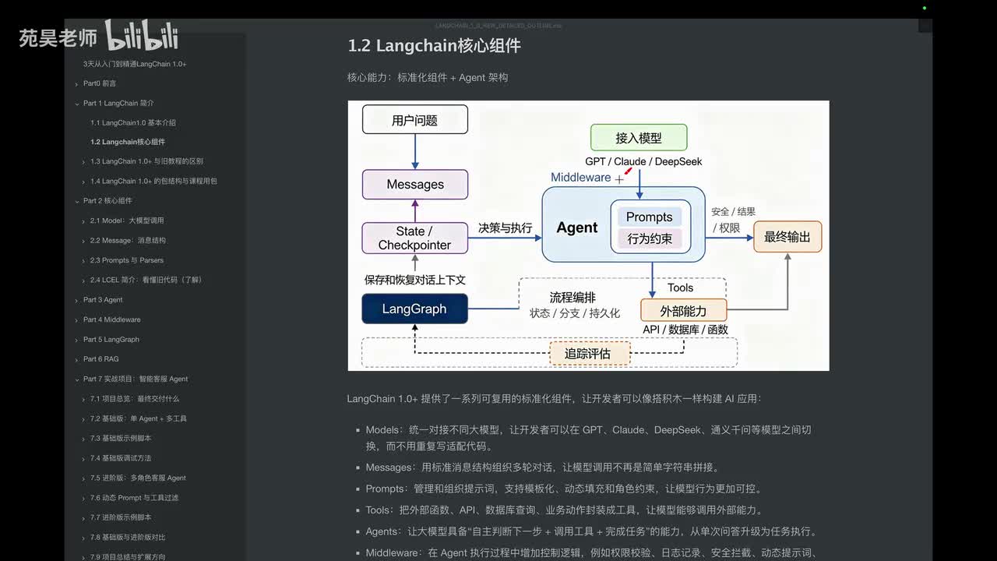
Task: Expand chevron beside 2.4 LCEL 简介
Action: pos(83,280)
